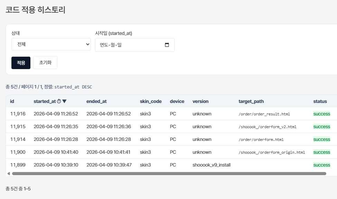Click the target_path column header
The height and width of the screenshot is (199, 337).
pos(251,101)
